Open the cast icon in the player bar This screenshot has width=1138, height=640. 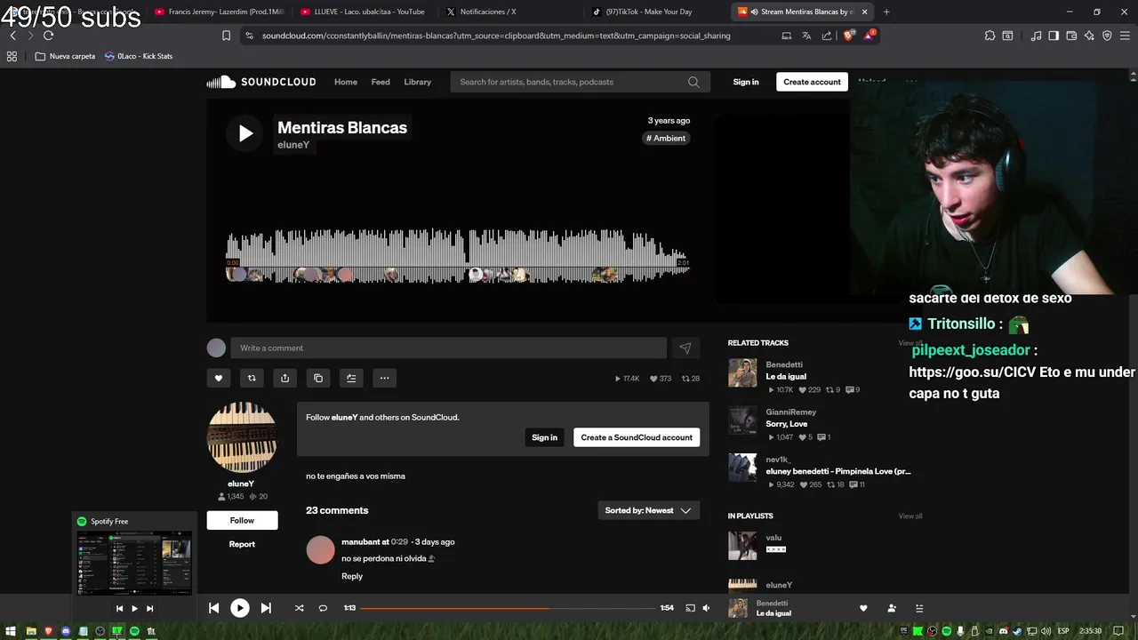point(690,608)
